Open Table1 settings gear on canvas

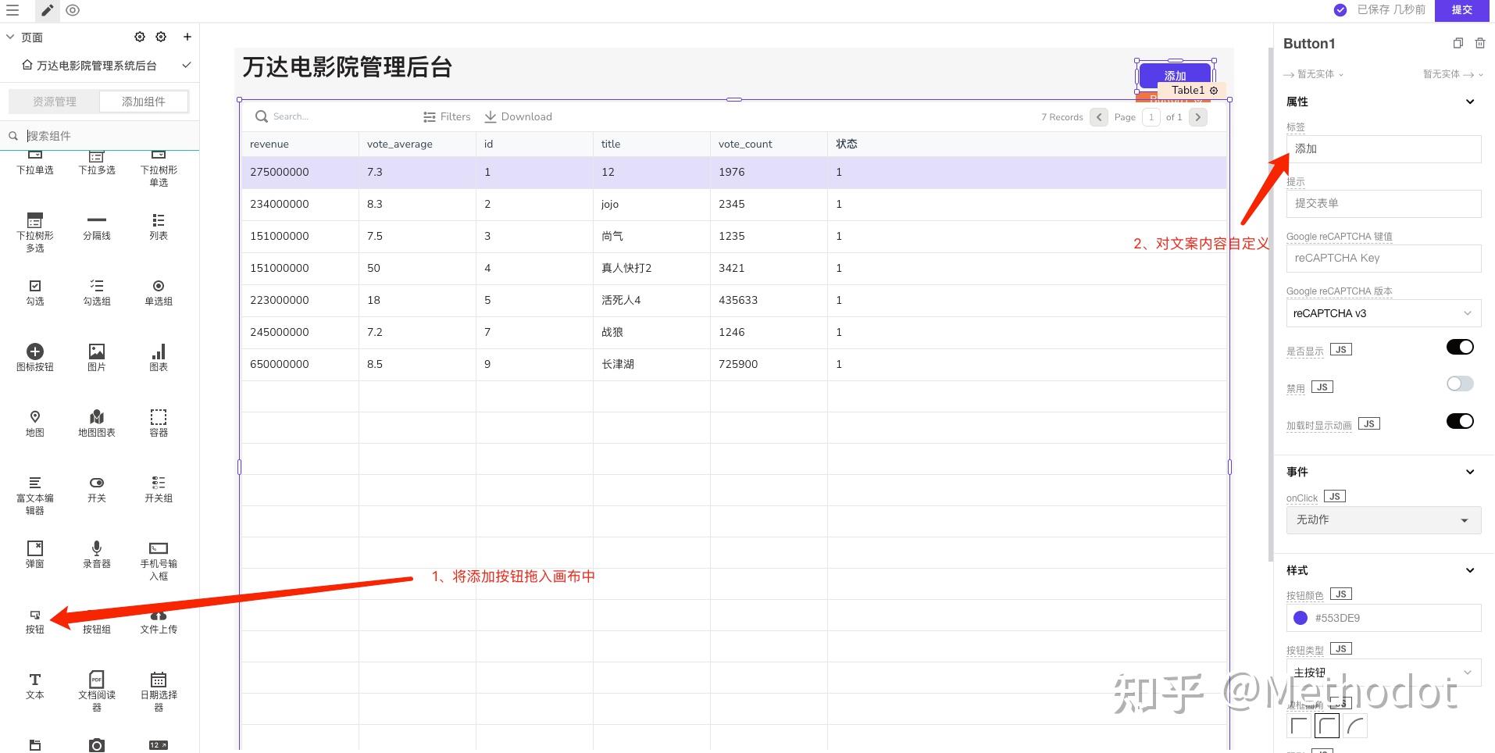coord(1214,91)
